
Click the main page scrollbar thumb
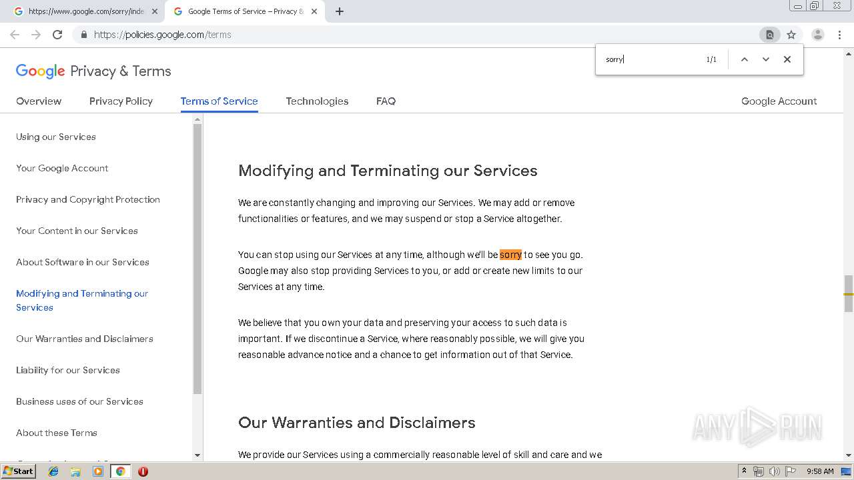[849, 293]
